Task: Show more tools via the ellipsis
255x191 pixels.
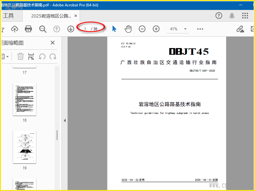Action: click(200, 29)
